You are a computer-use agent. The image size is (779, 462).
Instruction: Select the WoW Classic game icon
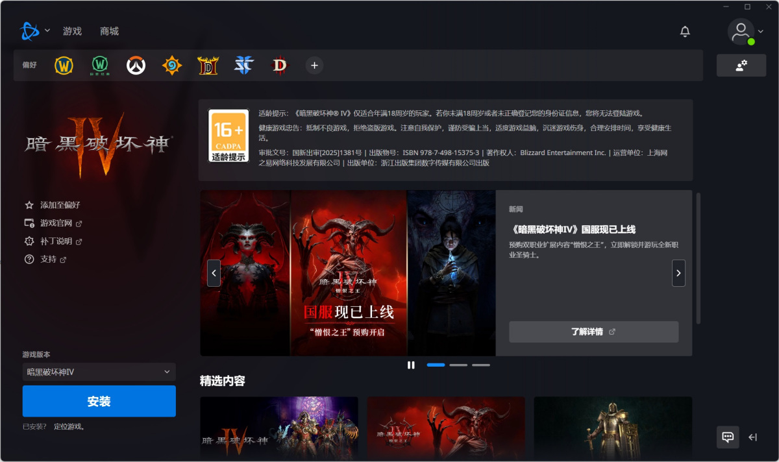pos(99,66)
